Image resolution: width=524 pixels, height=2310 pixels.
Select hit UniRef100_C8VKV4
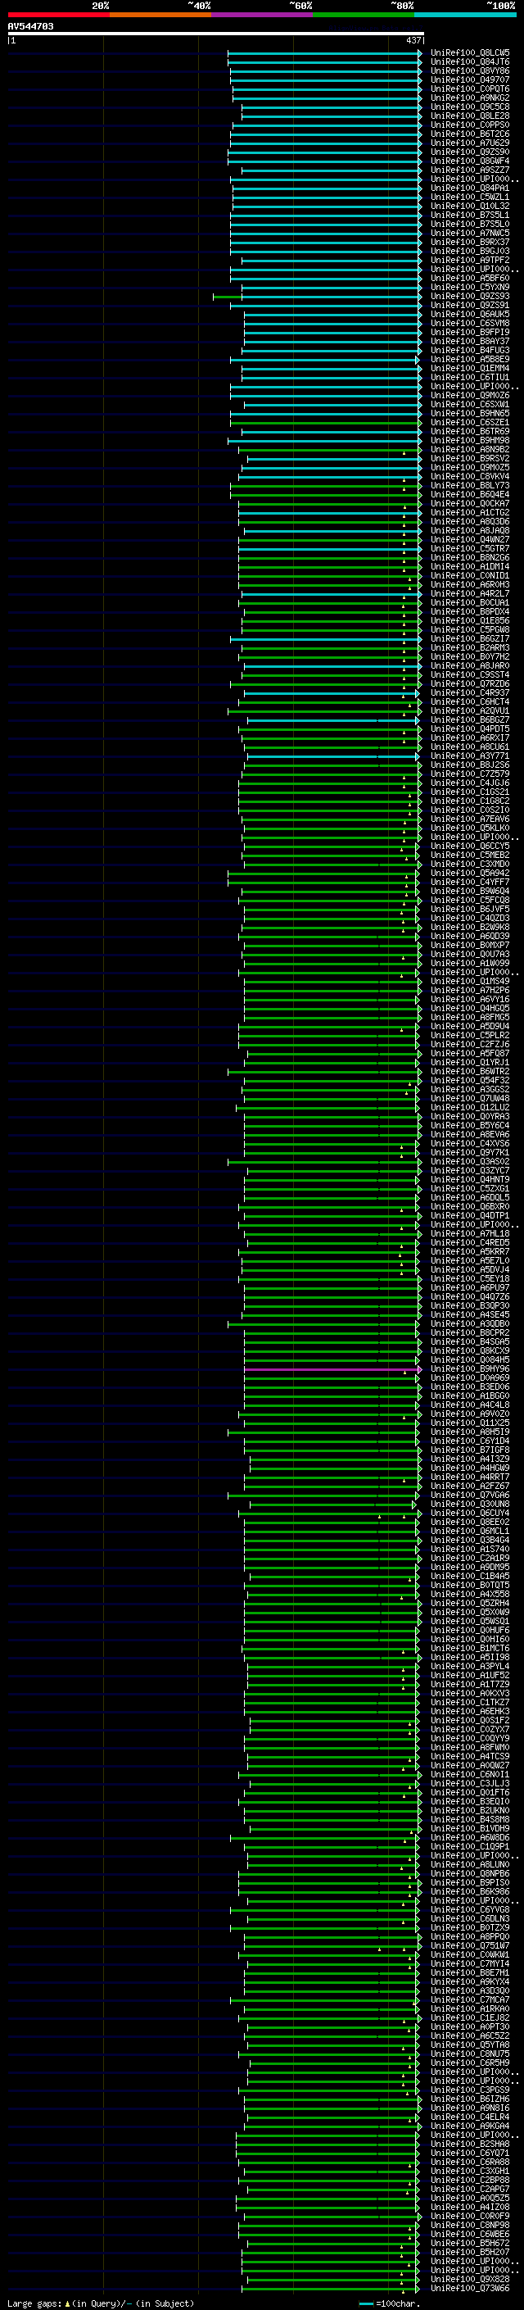click(470, 476)
